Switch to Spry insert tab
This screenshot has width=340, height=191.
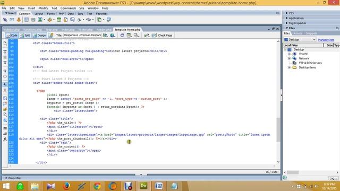coord(80,14)
